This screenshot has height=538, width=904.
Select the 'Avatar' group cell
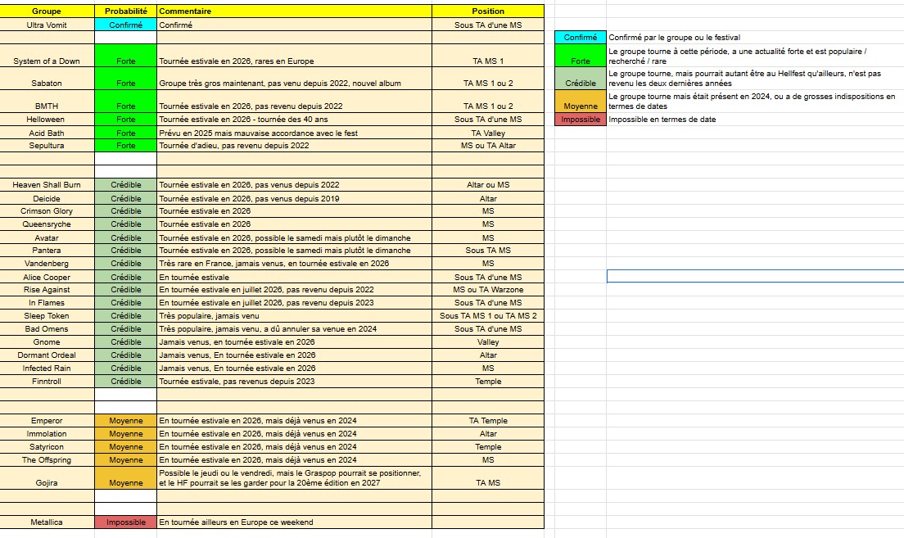47,237
